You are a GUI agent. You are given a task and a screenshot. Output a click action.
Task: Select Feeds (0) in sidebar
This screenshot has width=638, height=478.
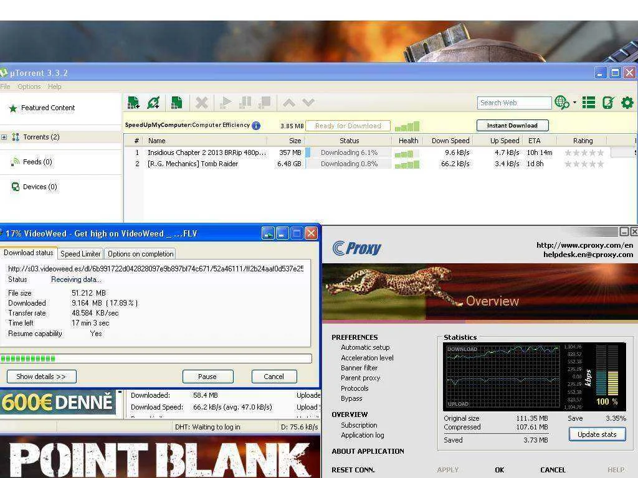(37, 162)
